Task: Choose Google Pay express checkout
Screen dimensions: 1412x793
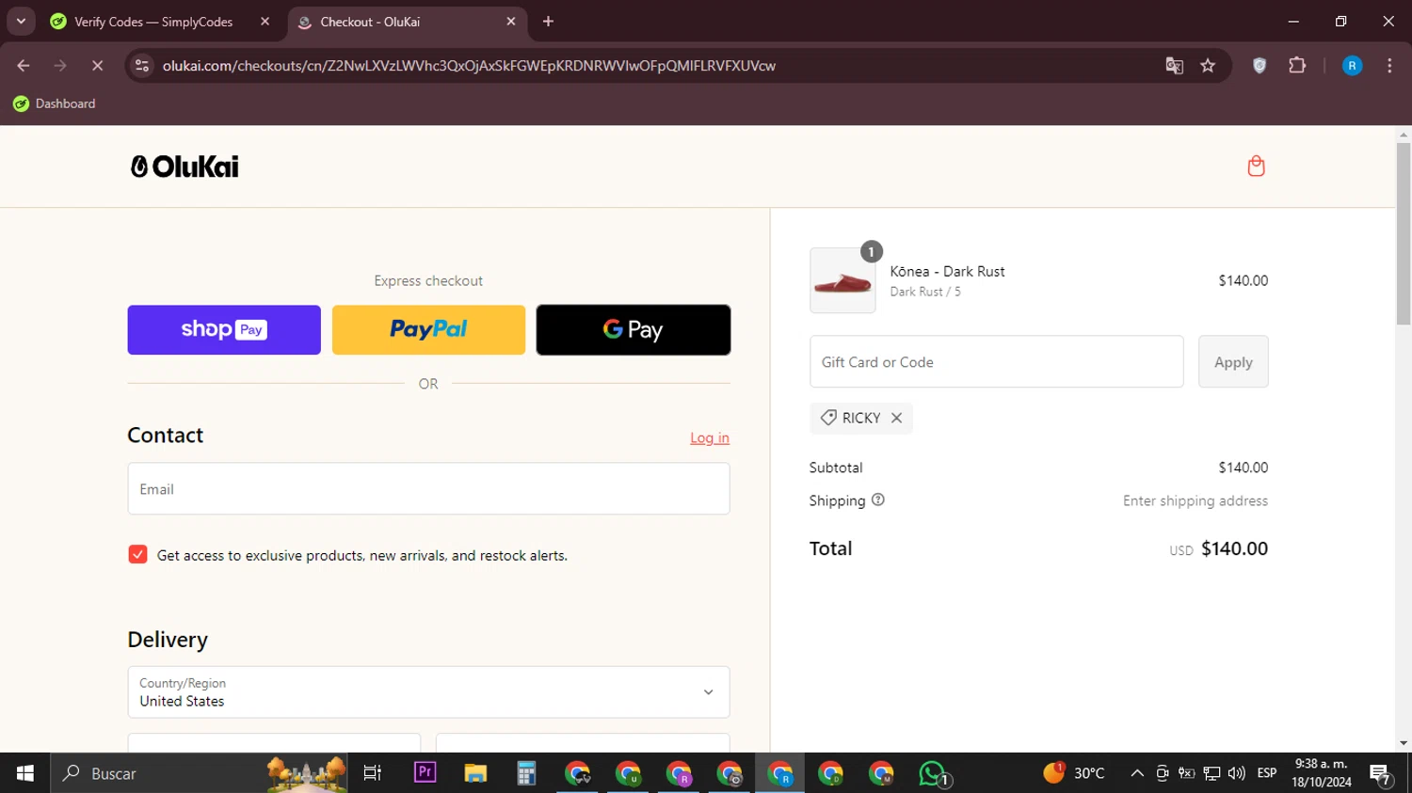Action: click(634, 330)
